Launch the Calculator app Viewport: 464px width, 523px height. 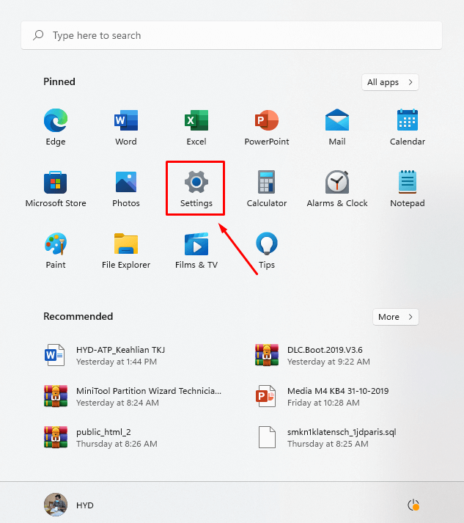267,183
